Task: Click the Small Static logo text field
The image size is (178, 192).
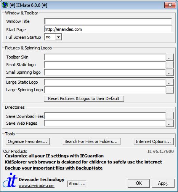Action: coord(105,65)
